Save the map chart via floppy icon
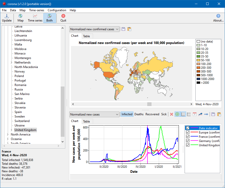 pyautogui.click(x=123, y=29)
